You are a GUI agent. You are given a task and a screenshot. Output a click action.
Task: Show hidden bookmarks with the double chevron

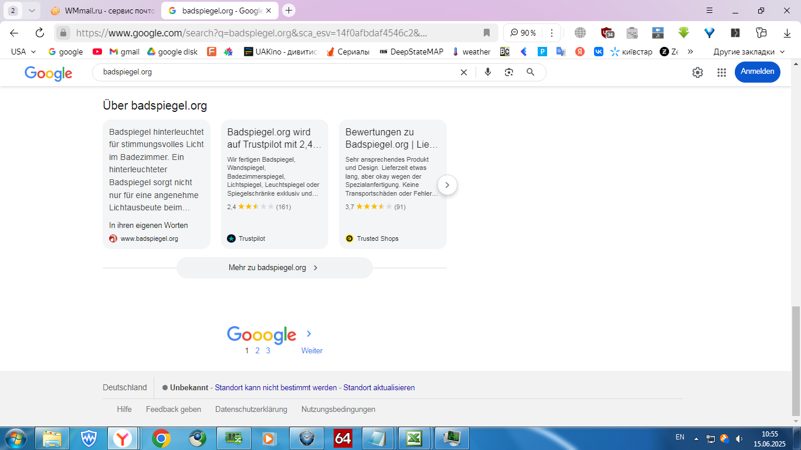[x=690, y=52]
